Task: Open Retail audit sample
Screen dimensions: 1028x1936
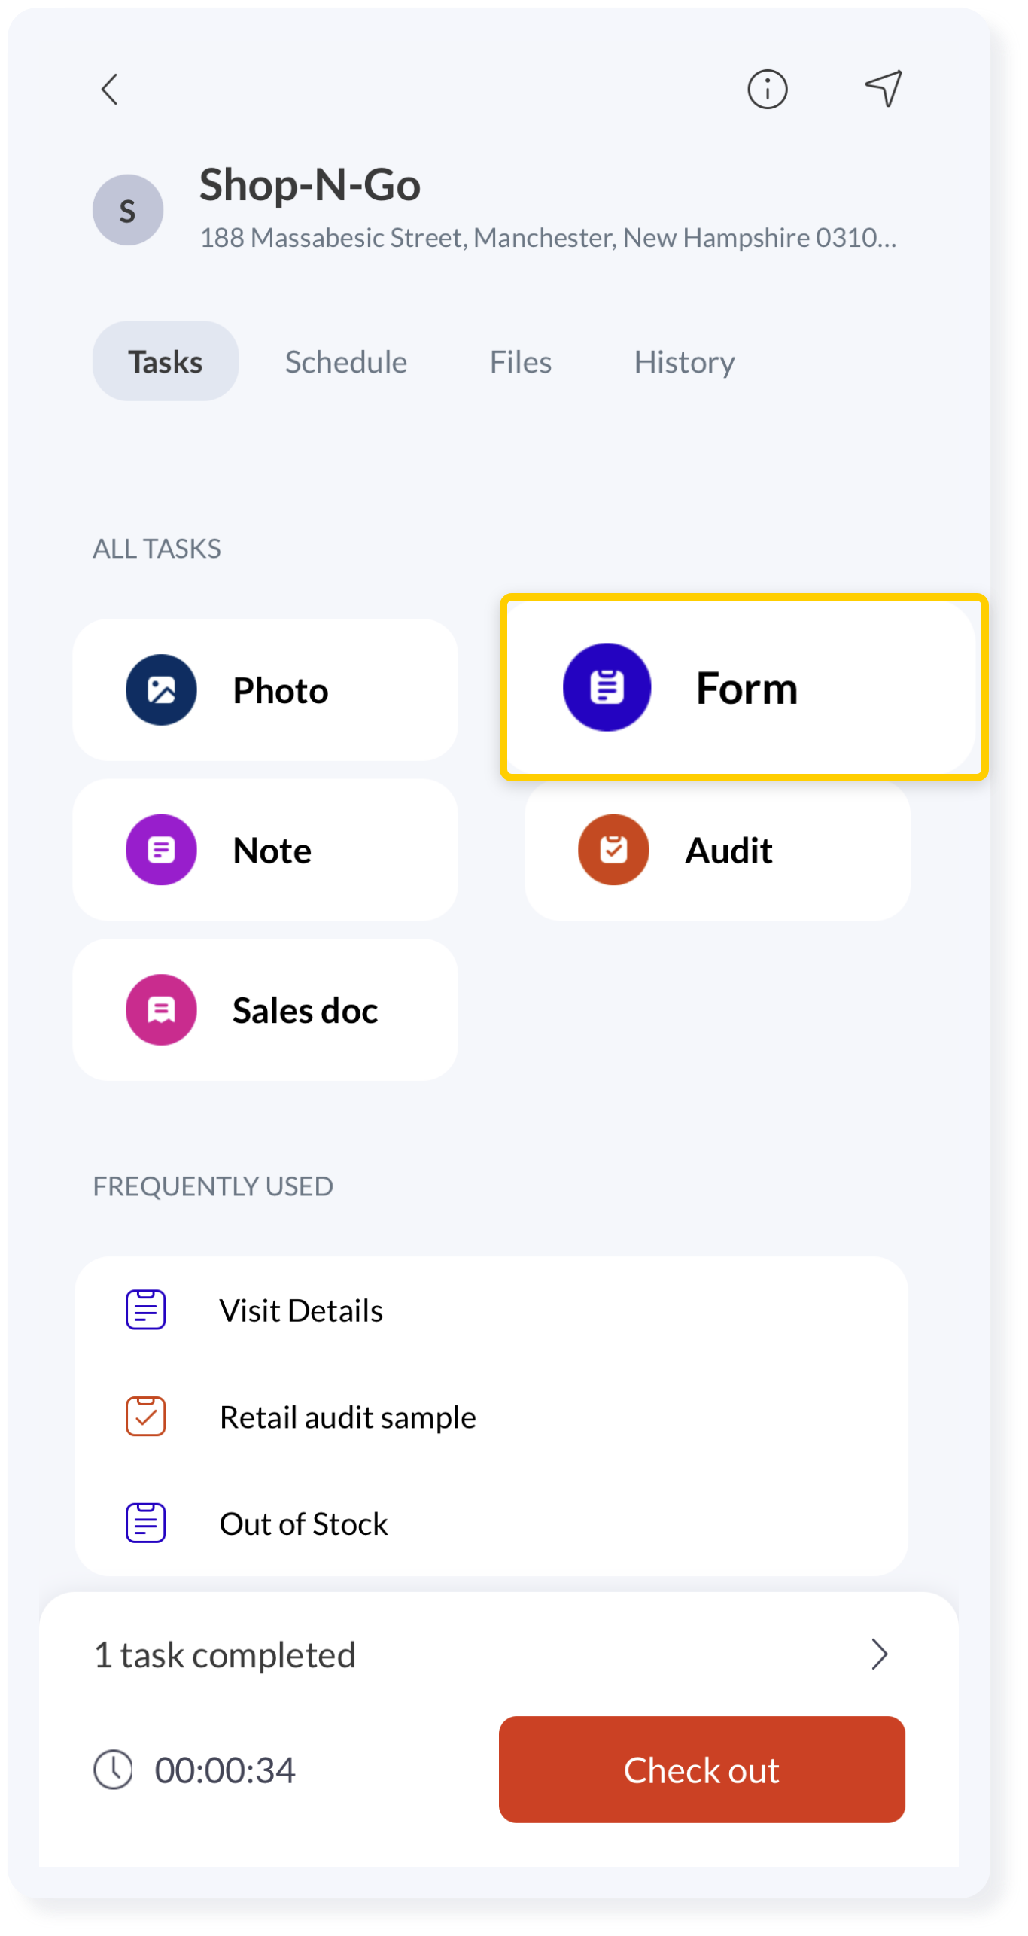Action: pyautogui.click(x=492, y=1419)
